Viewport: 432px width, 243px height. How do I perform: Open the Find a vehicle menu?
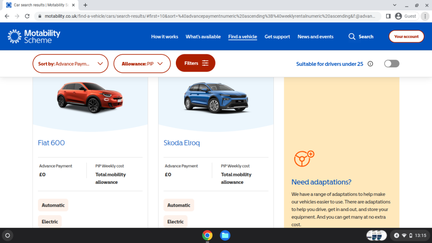pyautogui.click(x=242, y=37)
